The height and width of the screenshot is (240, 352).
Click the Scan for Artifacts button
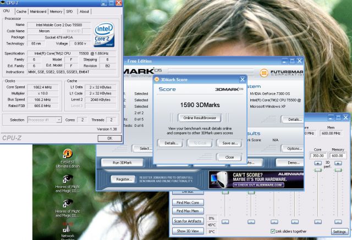(x=188, y=221)
